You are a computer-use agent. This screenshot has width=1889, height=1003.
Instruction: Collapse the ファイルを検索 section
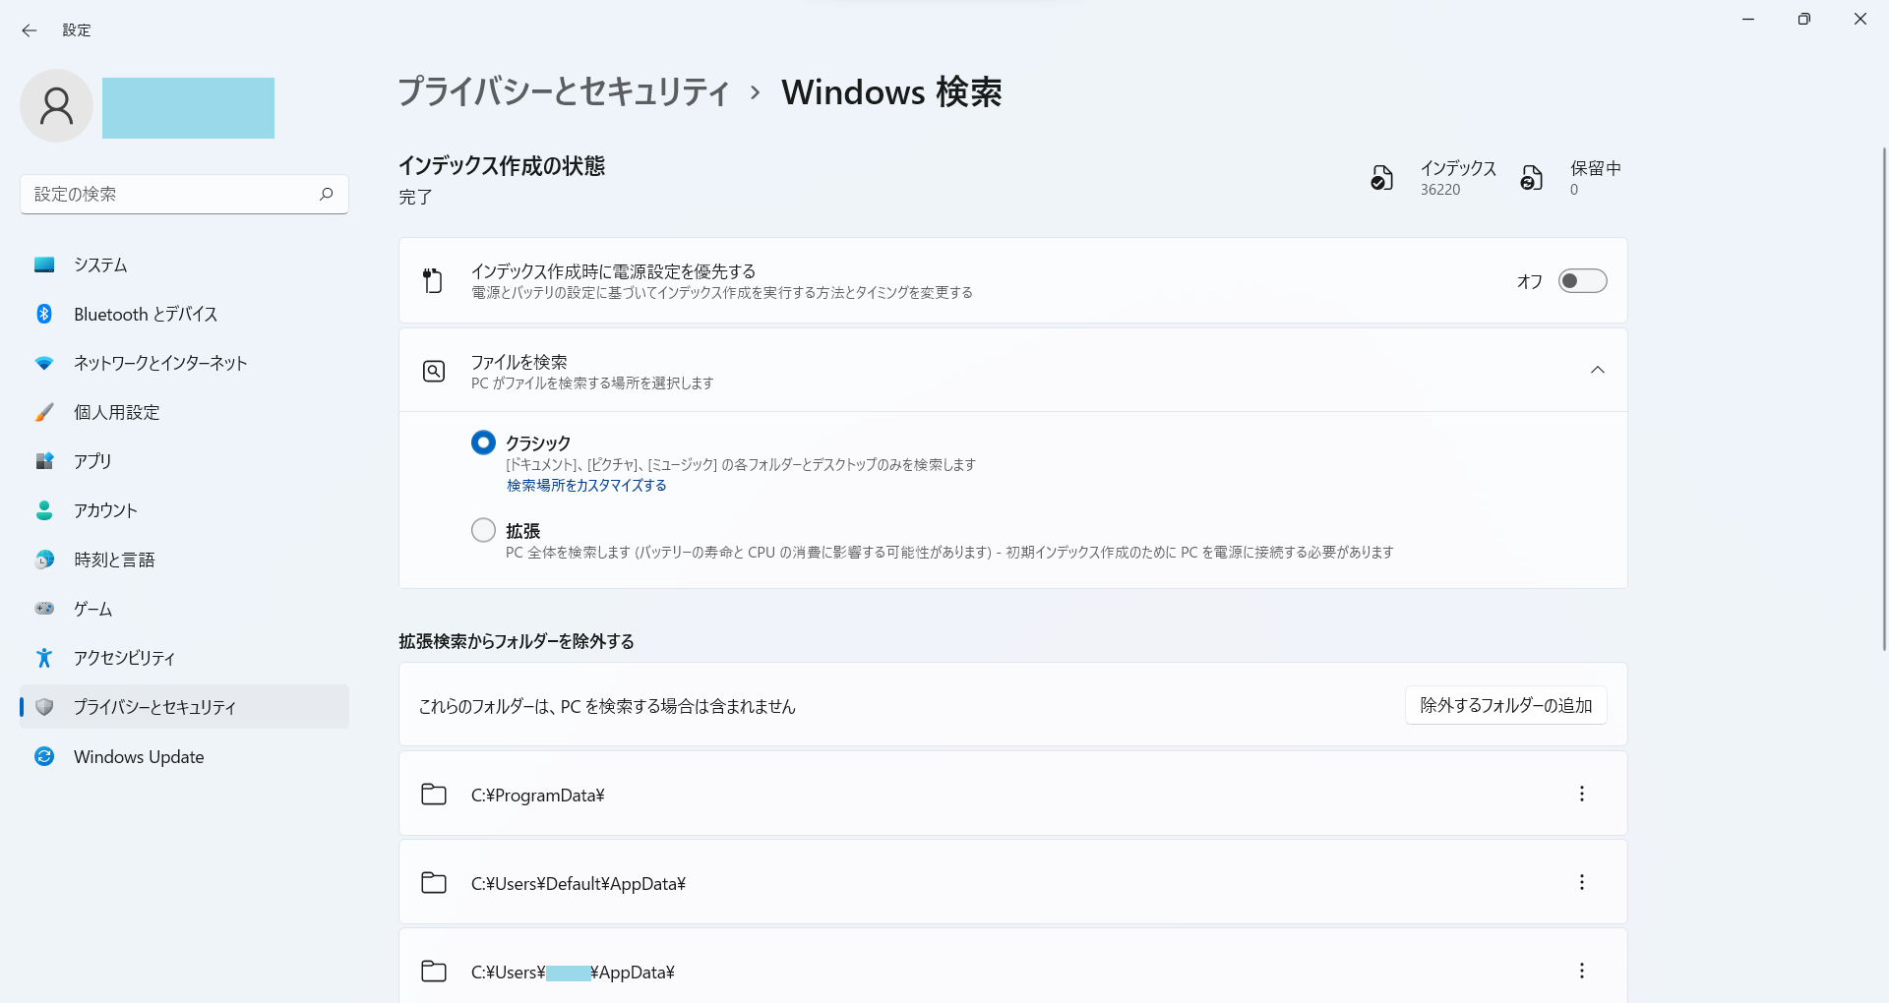tap(1597, 370)
